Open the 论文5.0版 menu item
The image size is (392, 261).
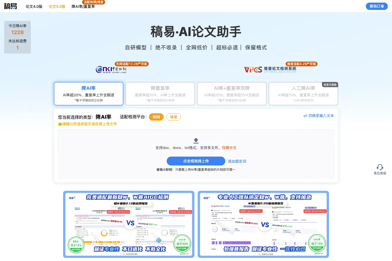(57, 7)
